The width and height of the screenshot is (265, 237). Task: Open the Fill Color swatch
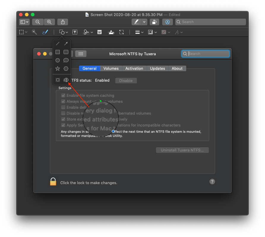[165, 32]
